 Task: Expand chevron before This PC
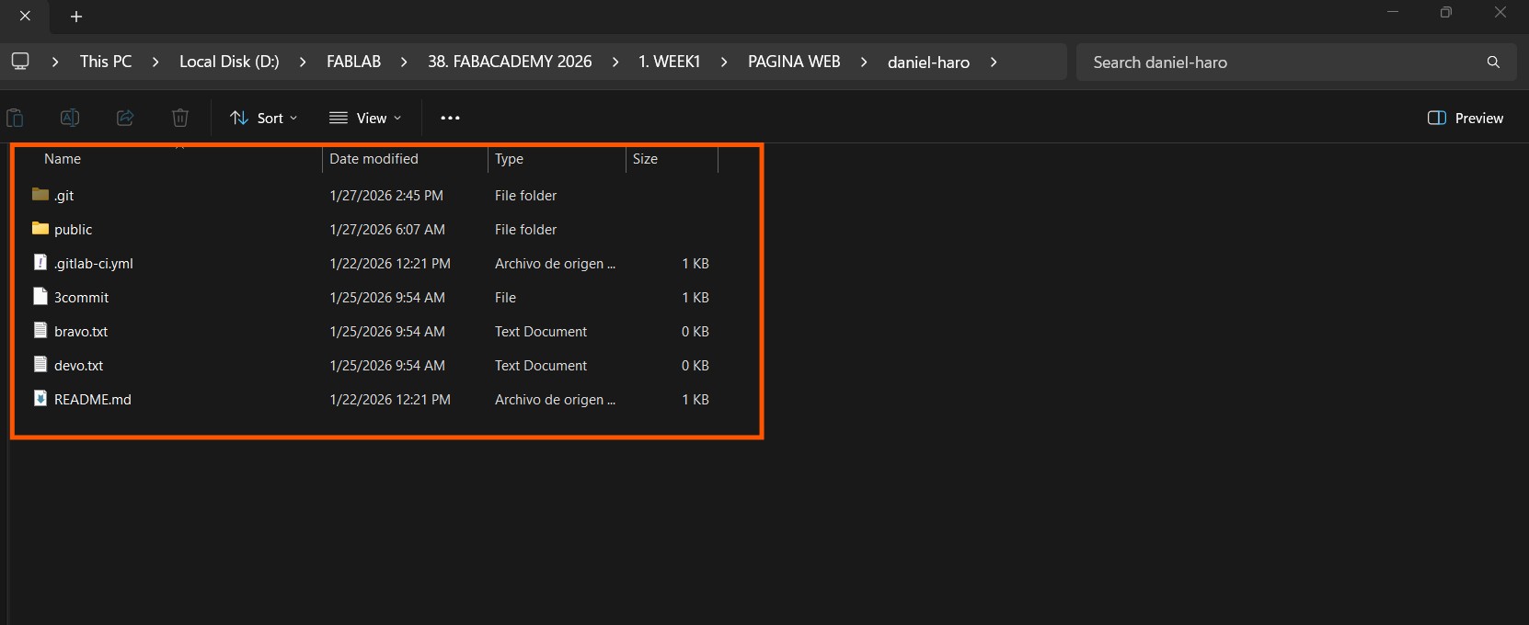tap(55, 62)
